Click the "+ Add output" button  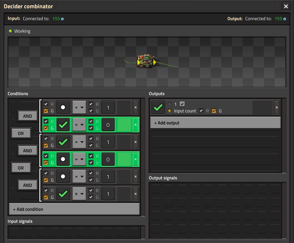[x=215, y=123]
